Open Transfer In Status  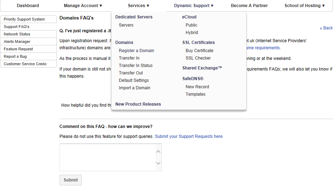[x=136, y=66]
